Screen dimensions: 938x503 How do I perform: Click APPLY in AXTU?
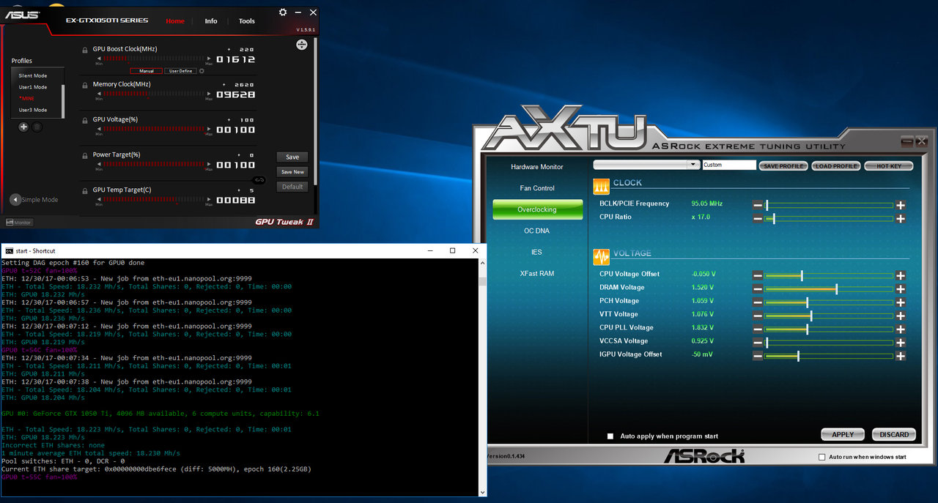[x=843, y=434]
